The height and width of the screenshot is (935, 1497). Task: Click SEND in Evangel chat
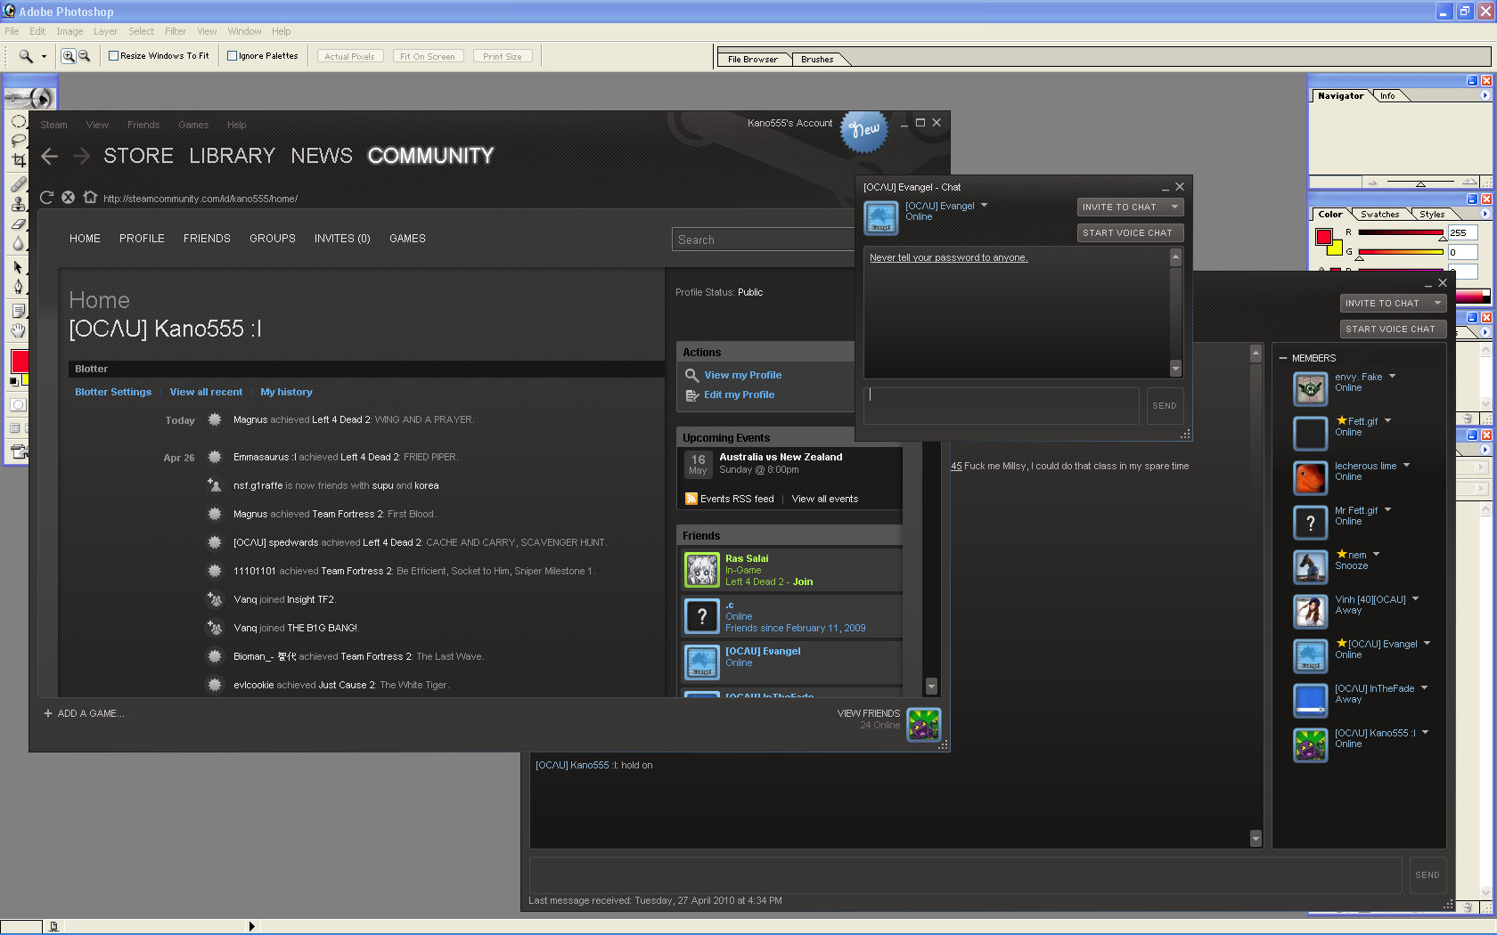point(1165,405)
